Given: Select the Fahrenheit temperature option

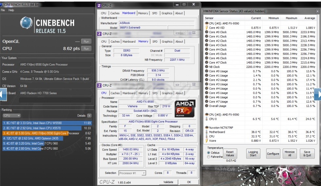Looking at the screenshot, I should coord(209,157).
